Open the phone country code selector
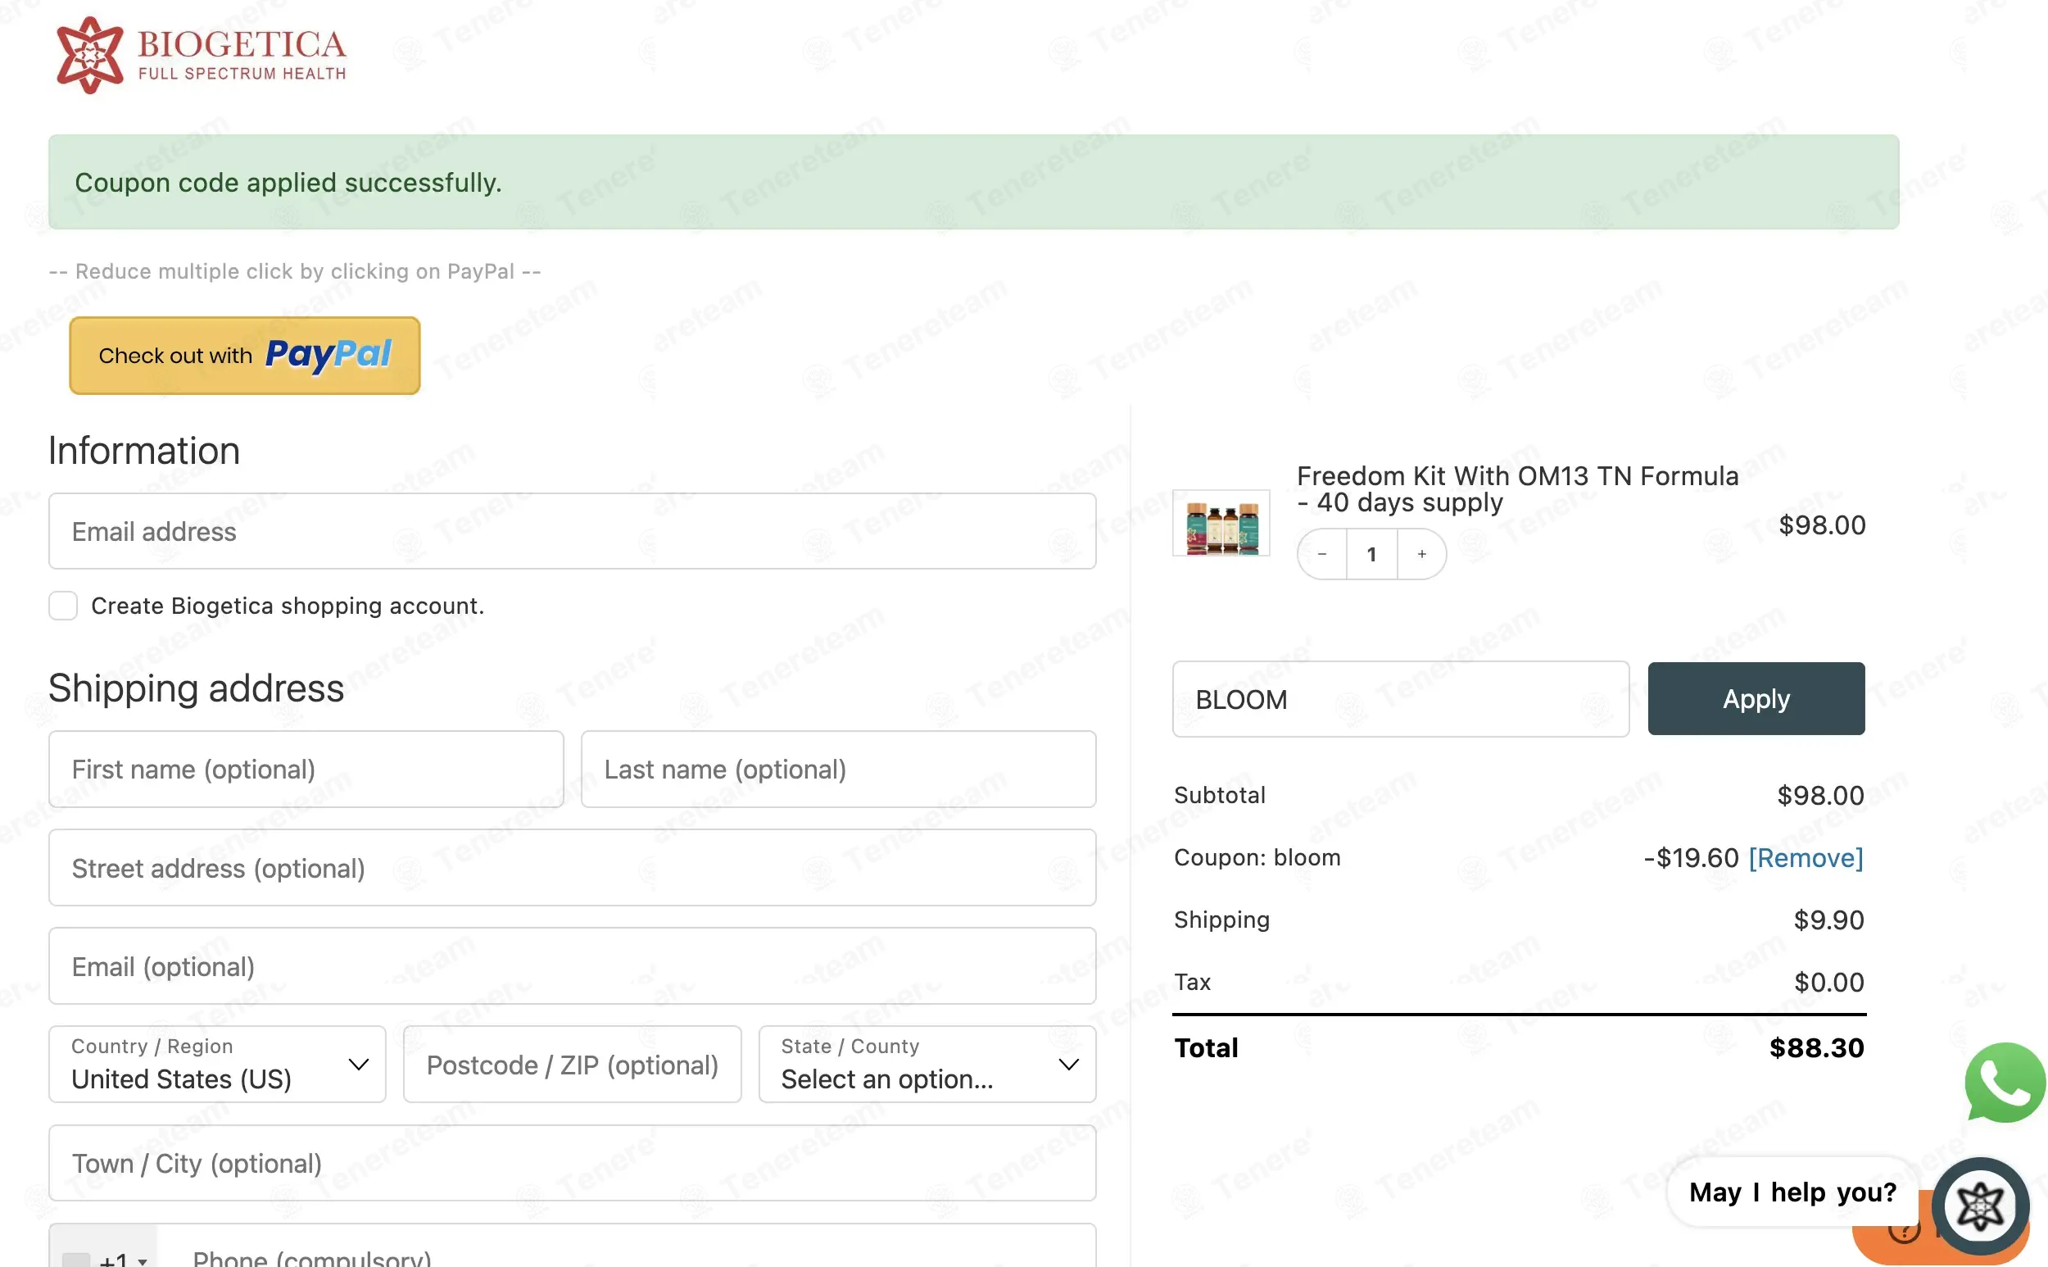 (x=105, y=1253)
